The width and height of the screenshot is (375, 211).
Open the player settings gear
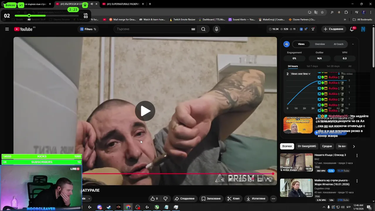click(250, 179)
